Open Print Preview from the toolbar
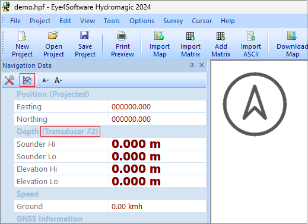The height and width of the screenshot is (224, 308). 122,44
